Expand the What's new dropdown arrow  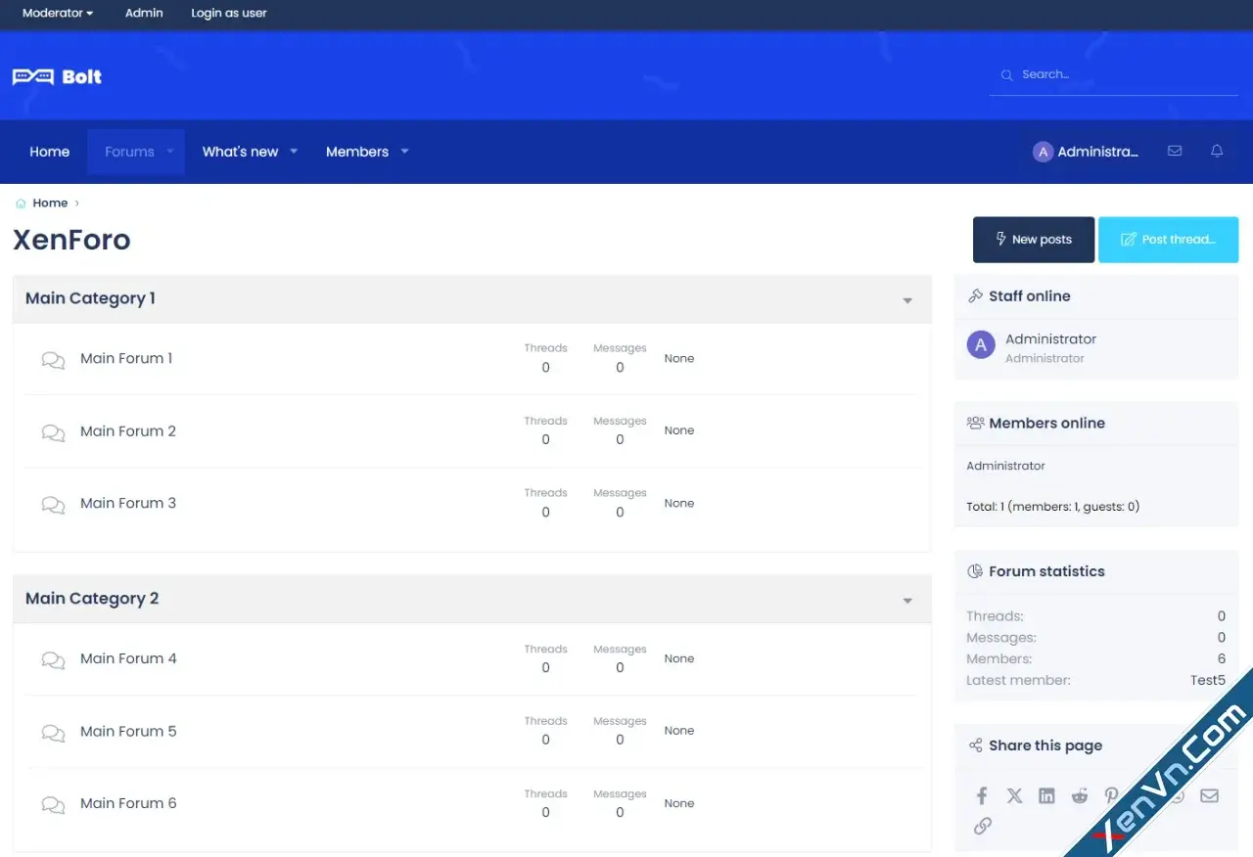coord(294,152)
